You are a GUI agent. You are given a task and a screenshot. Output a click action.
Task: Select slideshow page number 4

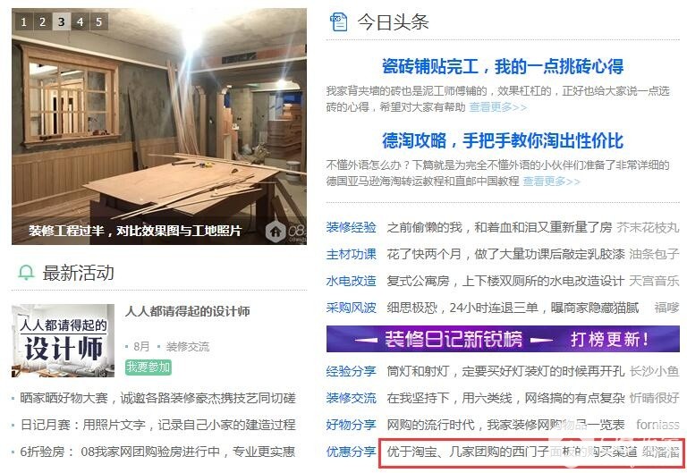pyautogui.click(x=81, y=21)
